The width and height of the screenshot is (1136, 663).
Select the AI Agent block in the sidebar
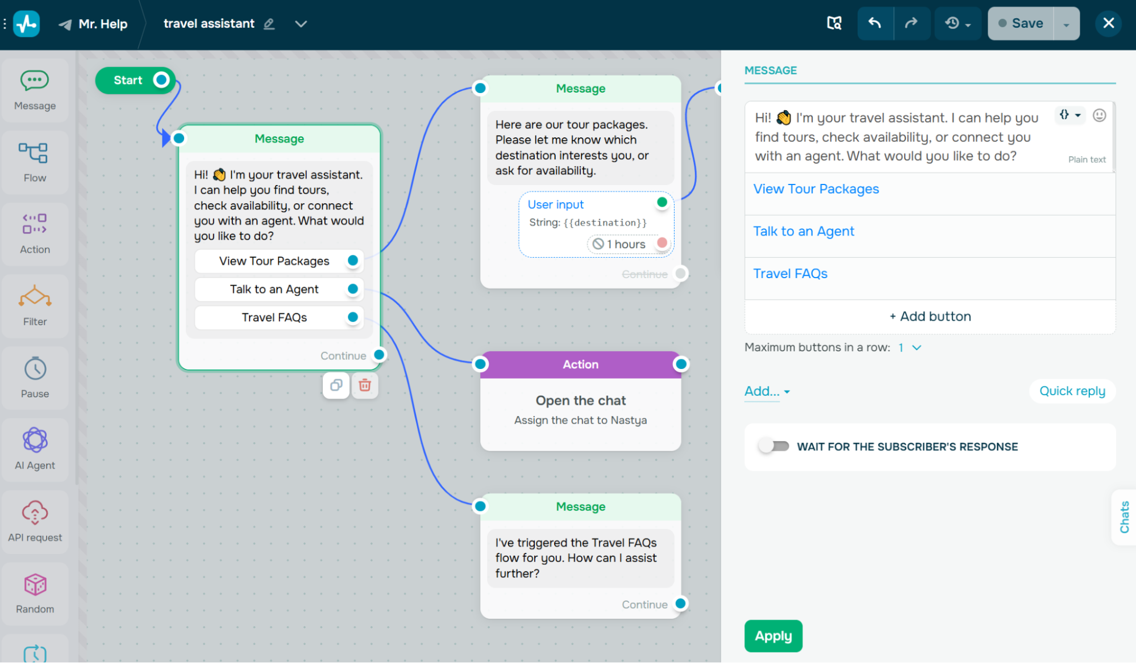coord(35,450)
